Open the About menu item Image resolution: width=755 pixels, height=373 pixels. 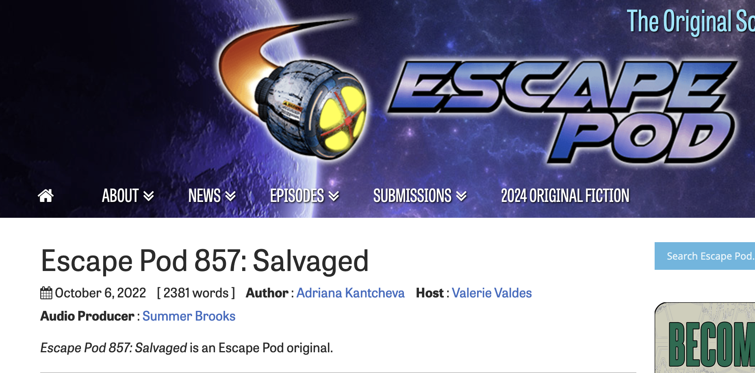click(x=120, y=196)
